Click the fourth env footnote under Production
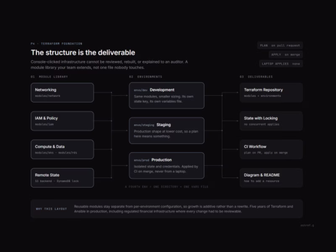The width and height of the screenshot is (336, 252). [x=166, y=186]
